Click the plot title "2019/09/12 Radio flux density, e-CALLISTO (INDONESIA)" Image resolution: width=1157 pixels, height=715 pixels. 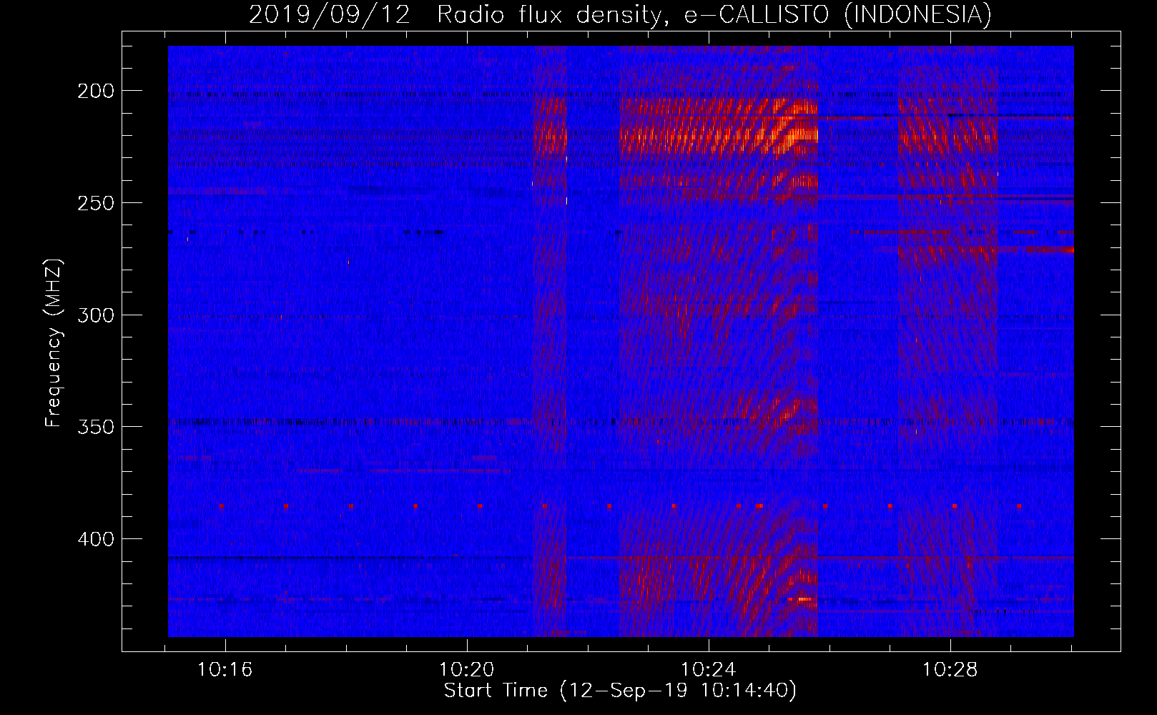click(620, 14)
